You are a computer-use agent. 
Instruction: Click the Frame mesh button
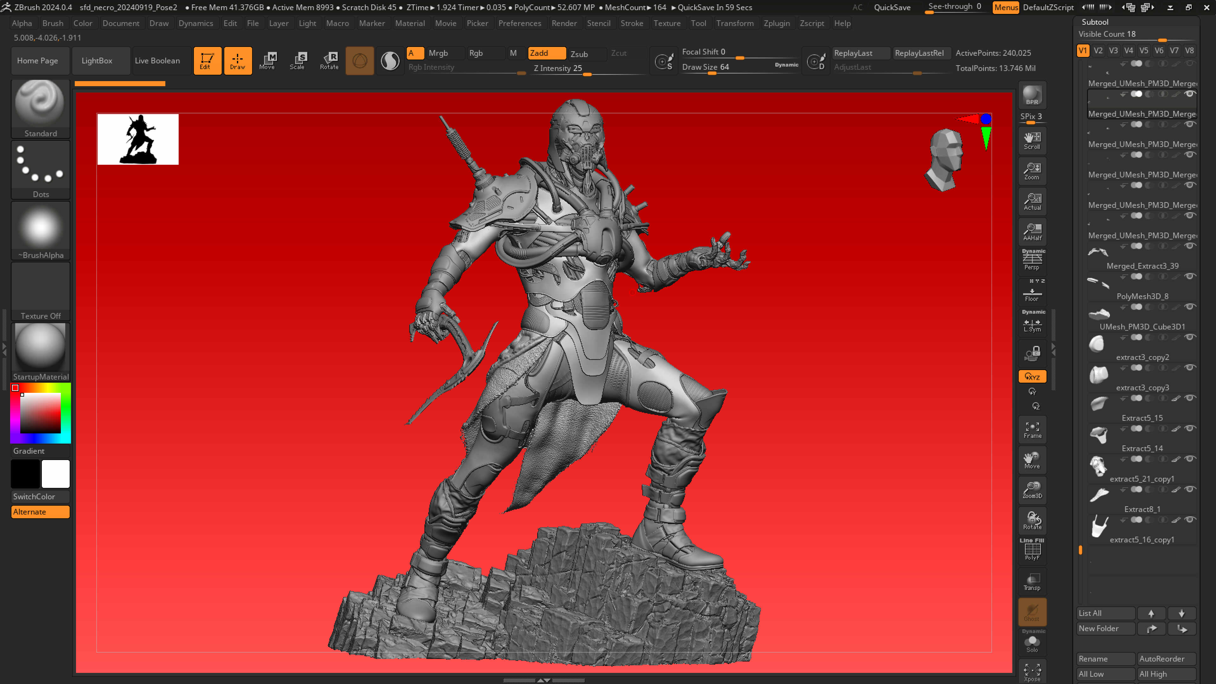[x=1032, y=430]
